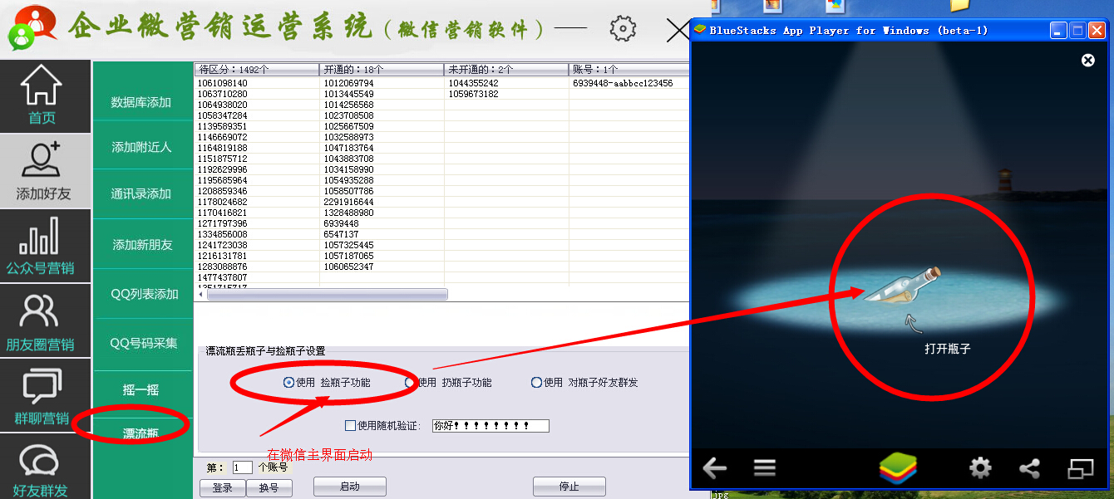Select cell 1139589351 in the table
Screen dimensions: 1114x499
pyautogui.click(x=222, y=127)
